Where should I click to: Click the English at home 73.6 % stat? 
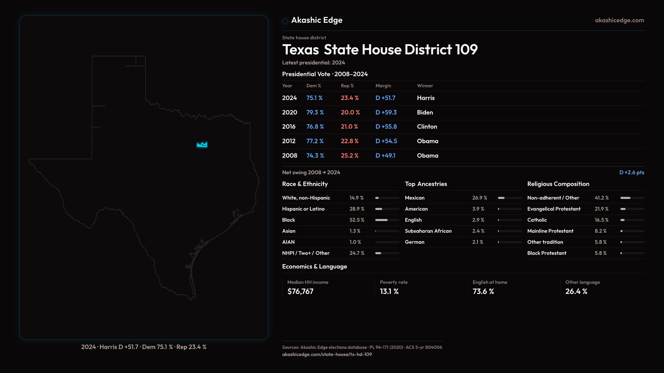pyautogui.click(x=483, y=291)
